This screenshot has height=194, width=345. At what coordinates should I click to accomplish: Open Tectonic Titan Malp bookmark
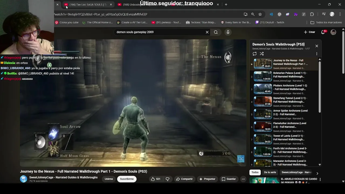pyautogui.click(x=201, y=22)
